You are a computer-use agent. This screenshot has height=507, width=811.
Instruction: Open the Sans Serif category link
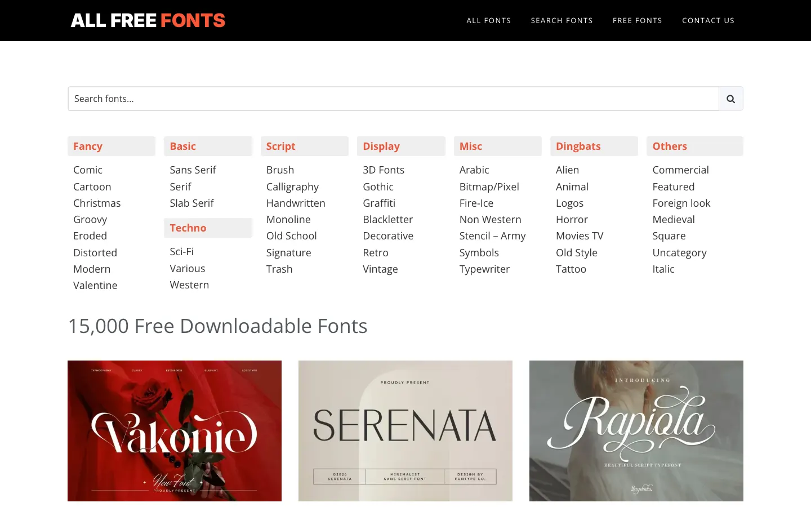click(193, 170)
